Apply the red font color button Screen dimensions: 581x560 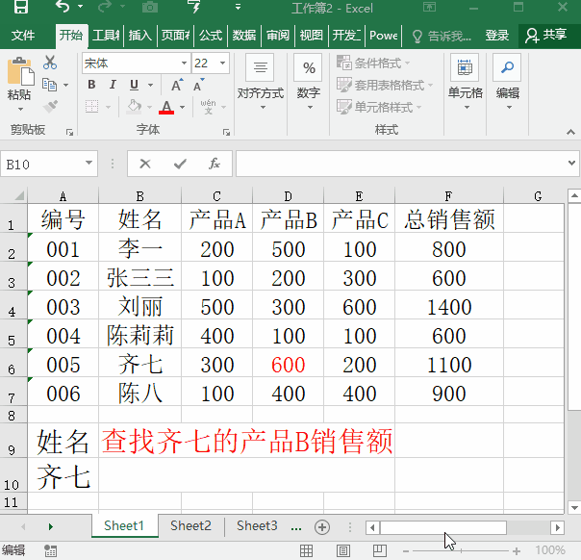pos(166,107)
